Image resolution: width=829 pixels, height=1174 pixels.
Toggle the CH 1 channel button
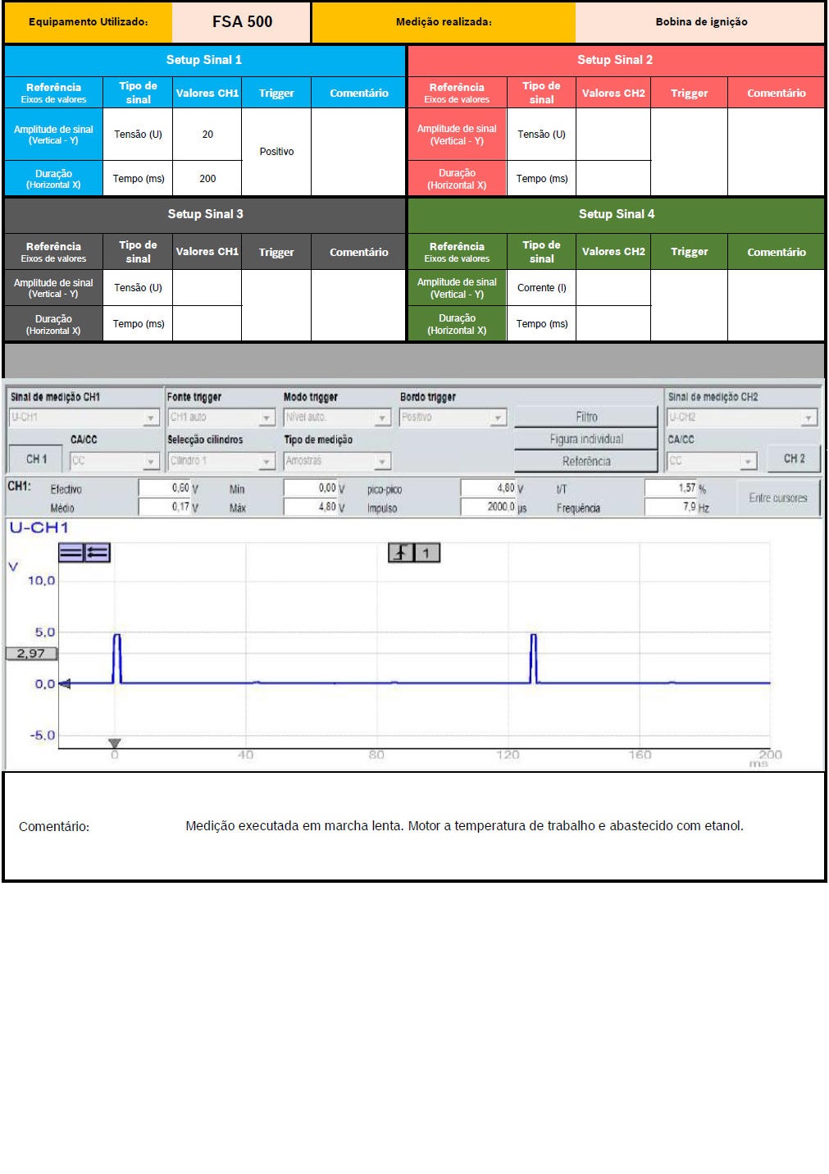pos(36,459)
